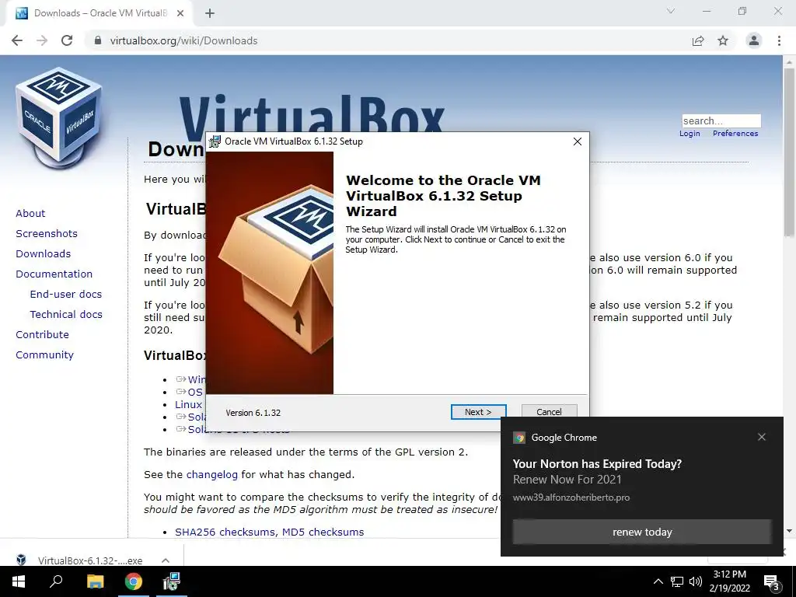Open the Preferences link
Screen dimensions: 796x597
coord(735,134)
